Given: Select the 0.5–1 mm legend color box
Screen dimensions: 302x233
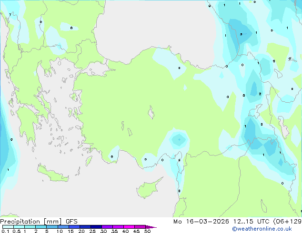Looking at the screenshot, I should [19, 227].
